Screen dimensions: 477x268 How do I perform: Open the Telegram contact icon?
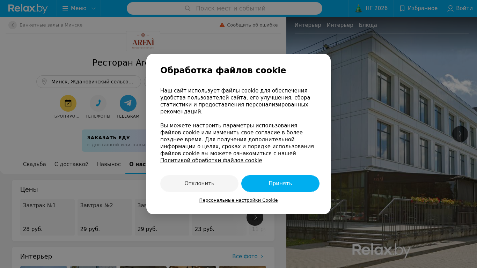(x=128, y=103)
